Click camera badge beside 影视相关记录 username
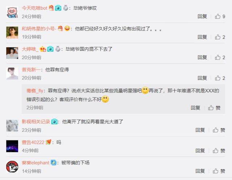Image resolution: width=232 pixels, height=180 pixels. 54,122
